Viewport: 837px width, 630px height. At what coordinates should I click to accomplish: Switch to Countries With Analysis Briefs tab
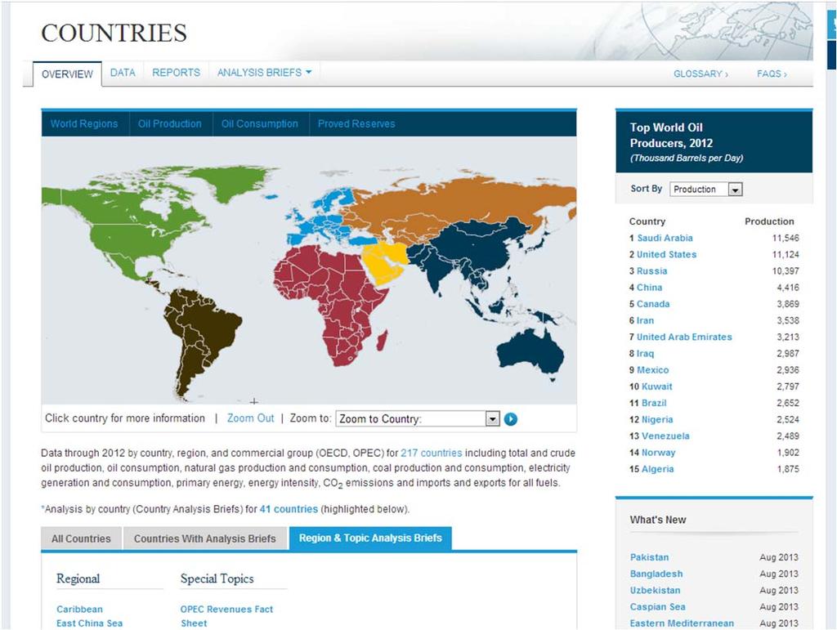pyautogui.click(x=205, y=538)
